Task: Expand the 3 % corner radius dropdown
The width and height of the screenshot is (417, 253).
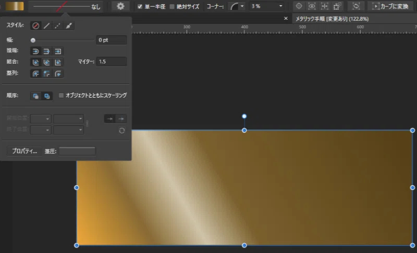Action: [x=280, y=6]
